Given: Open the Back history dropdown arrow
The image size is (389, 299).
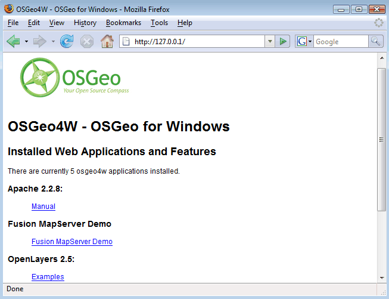Looking at the screenshot, I should point(26,42).
